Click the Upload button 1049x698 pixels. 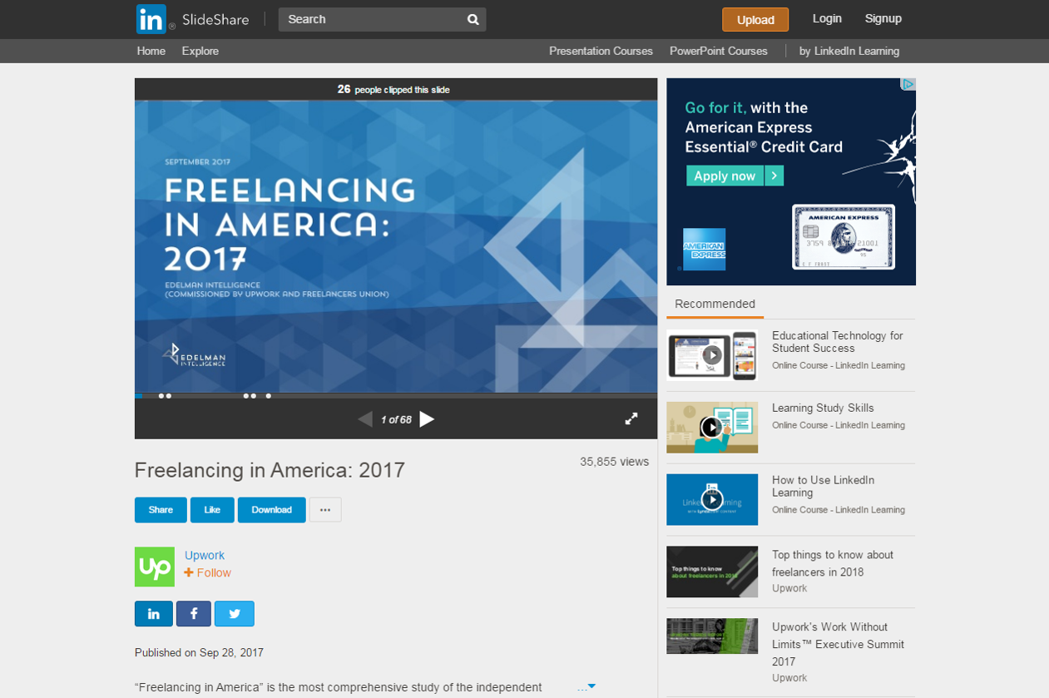point(755,20)
